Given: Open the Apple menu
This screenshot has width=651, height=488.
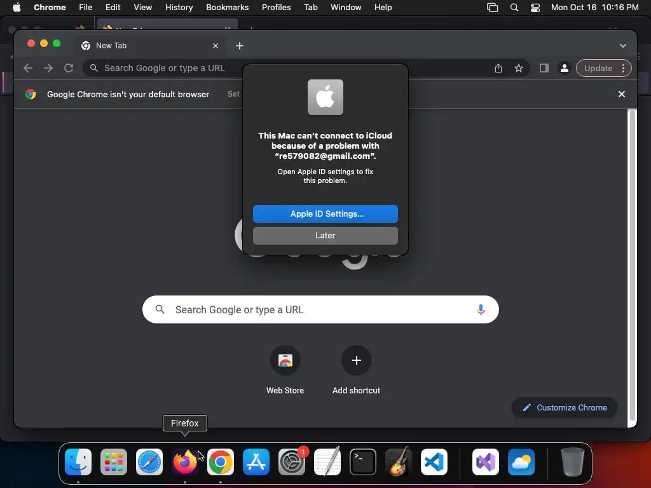Looking at the screenshot, I should (x=17, y=8).
